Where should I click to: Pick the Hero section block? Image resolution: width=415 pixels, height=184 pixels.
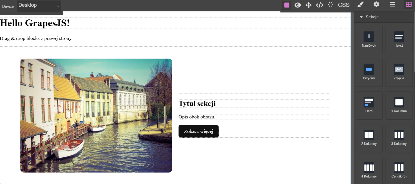click(369, 105)
